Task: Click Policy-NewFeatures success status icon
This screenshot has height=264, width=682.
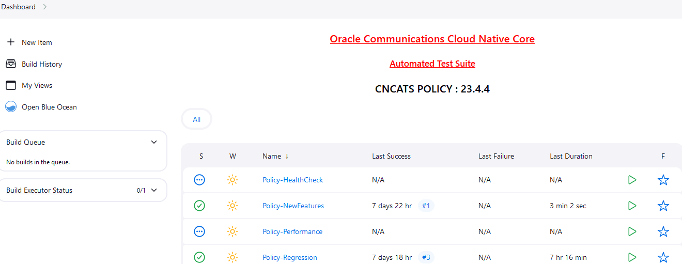Action: (x=199, y=206)
